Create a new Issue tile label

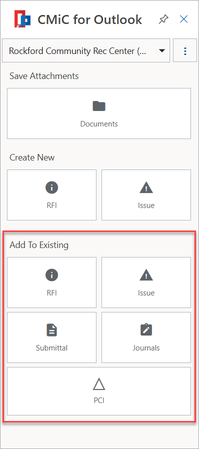[146, 205]
